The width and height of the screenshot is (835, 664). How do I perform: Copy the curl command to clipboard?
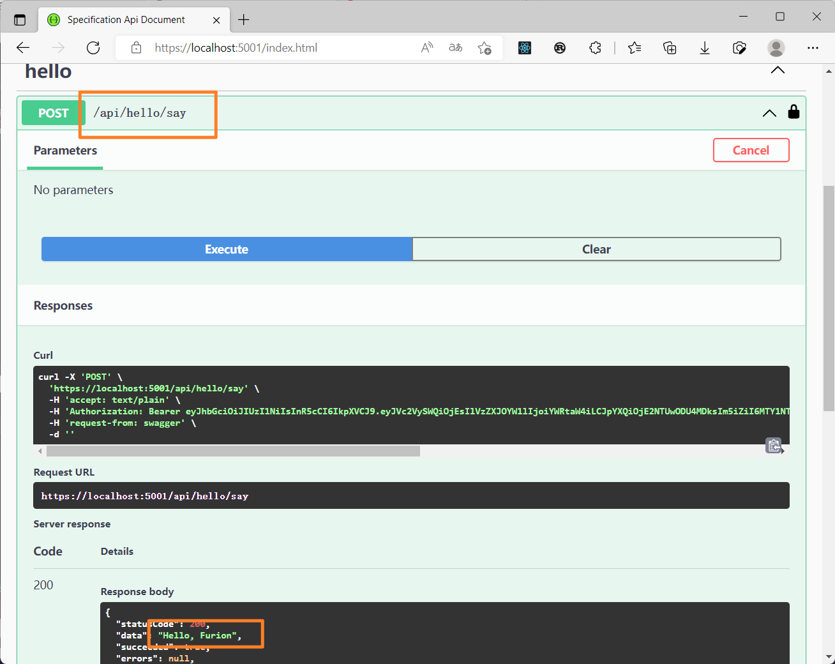(773, 446)
